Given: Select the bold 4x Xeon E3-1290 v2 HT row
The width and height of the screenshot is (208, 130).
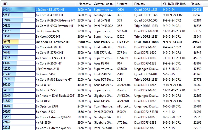Looking at the screenshot, I should click(103, 42).
